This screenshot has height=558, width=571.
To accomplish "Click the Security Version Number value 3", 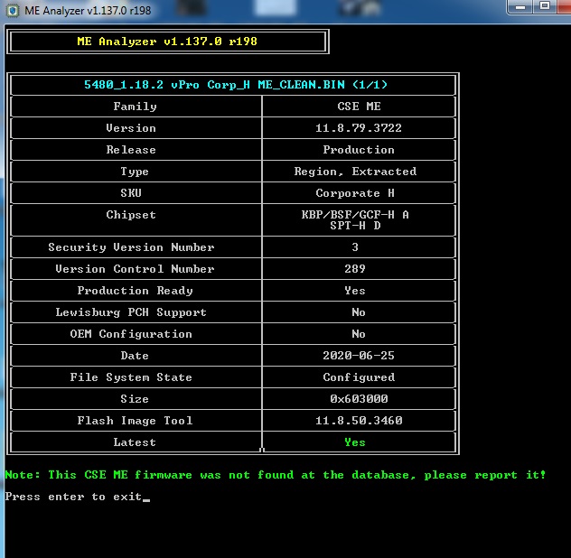I will 355,247.
